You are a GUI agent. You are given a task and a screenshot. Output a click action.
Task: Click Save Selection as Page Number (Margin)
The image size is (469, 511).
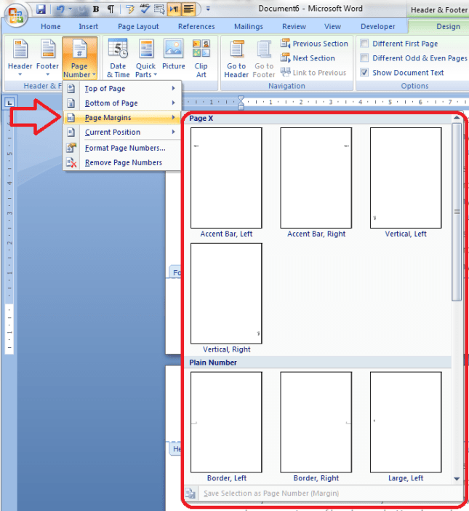270,494
